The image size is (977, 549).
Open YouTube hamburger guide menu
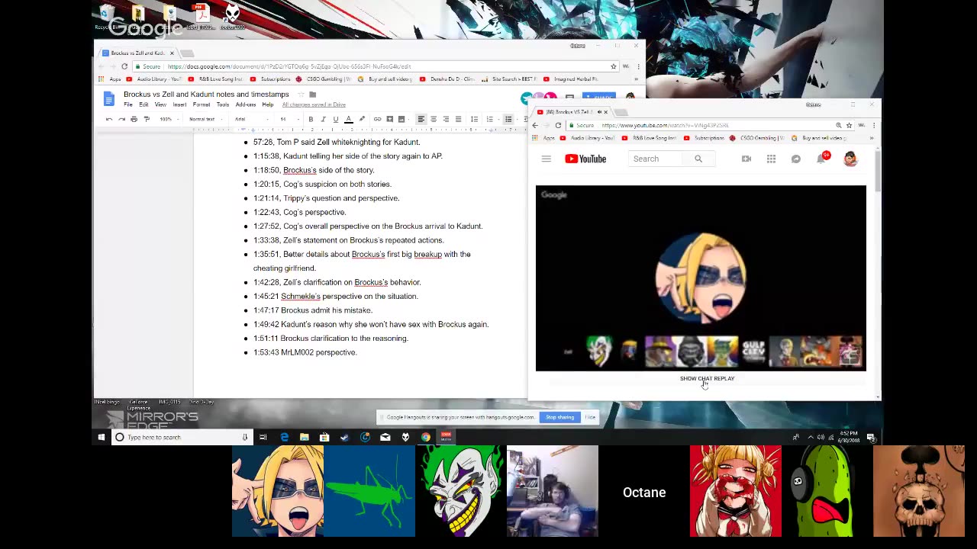click(547, 159)
